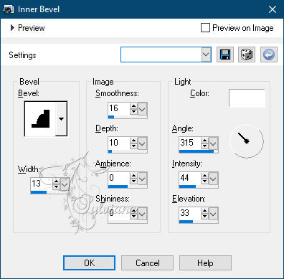Enable the Preview on Image checkbox
The width and height of the screenshot is (284, 279).
pos(205,28)
